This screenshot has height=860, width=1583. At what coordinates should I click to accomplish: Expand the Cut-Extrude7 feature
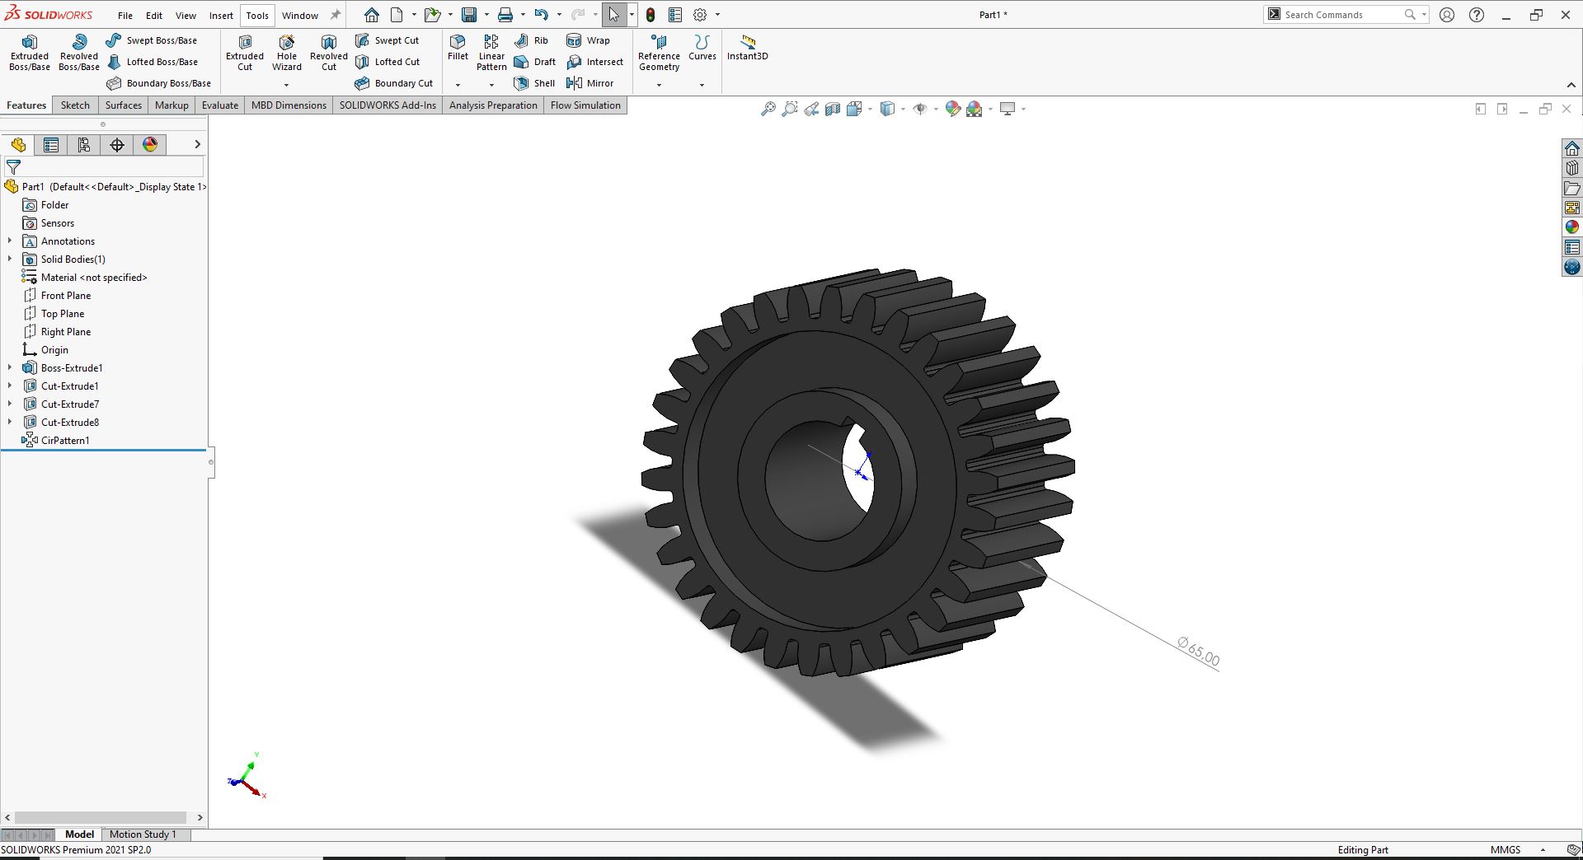10,404
